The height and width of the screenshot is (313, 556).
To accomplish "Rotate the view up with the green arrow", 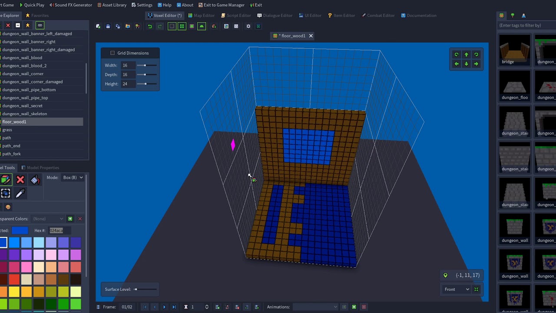I will pos(467,55).
